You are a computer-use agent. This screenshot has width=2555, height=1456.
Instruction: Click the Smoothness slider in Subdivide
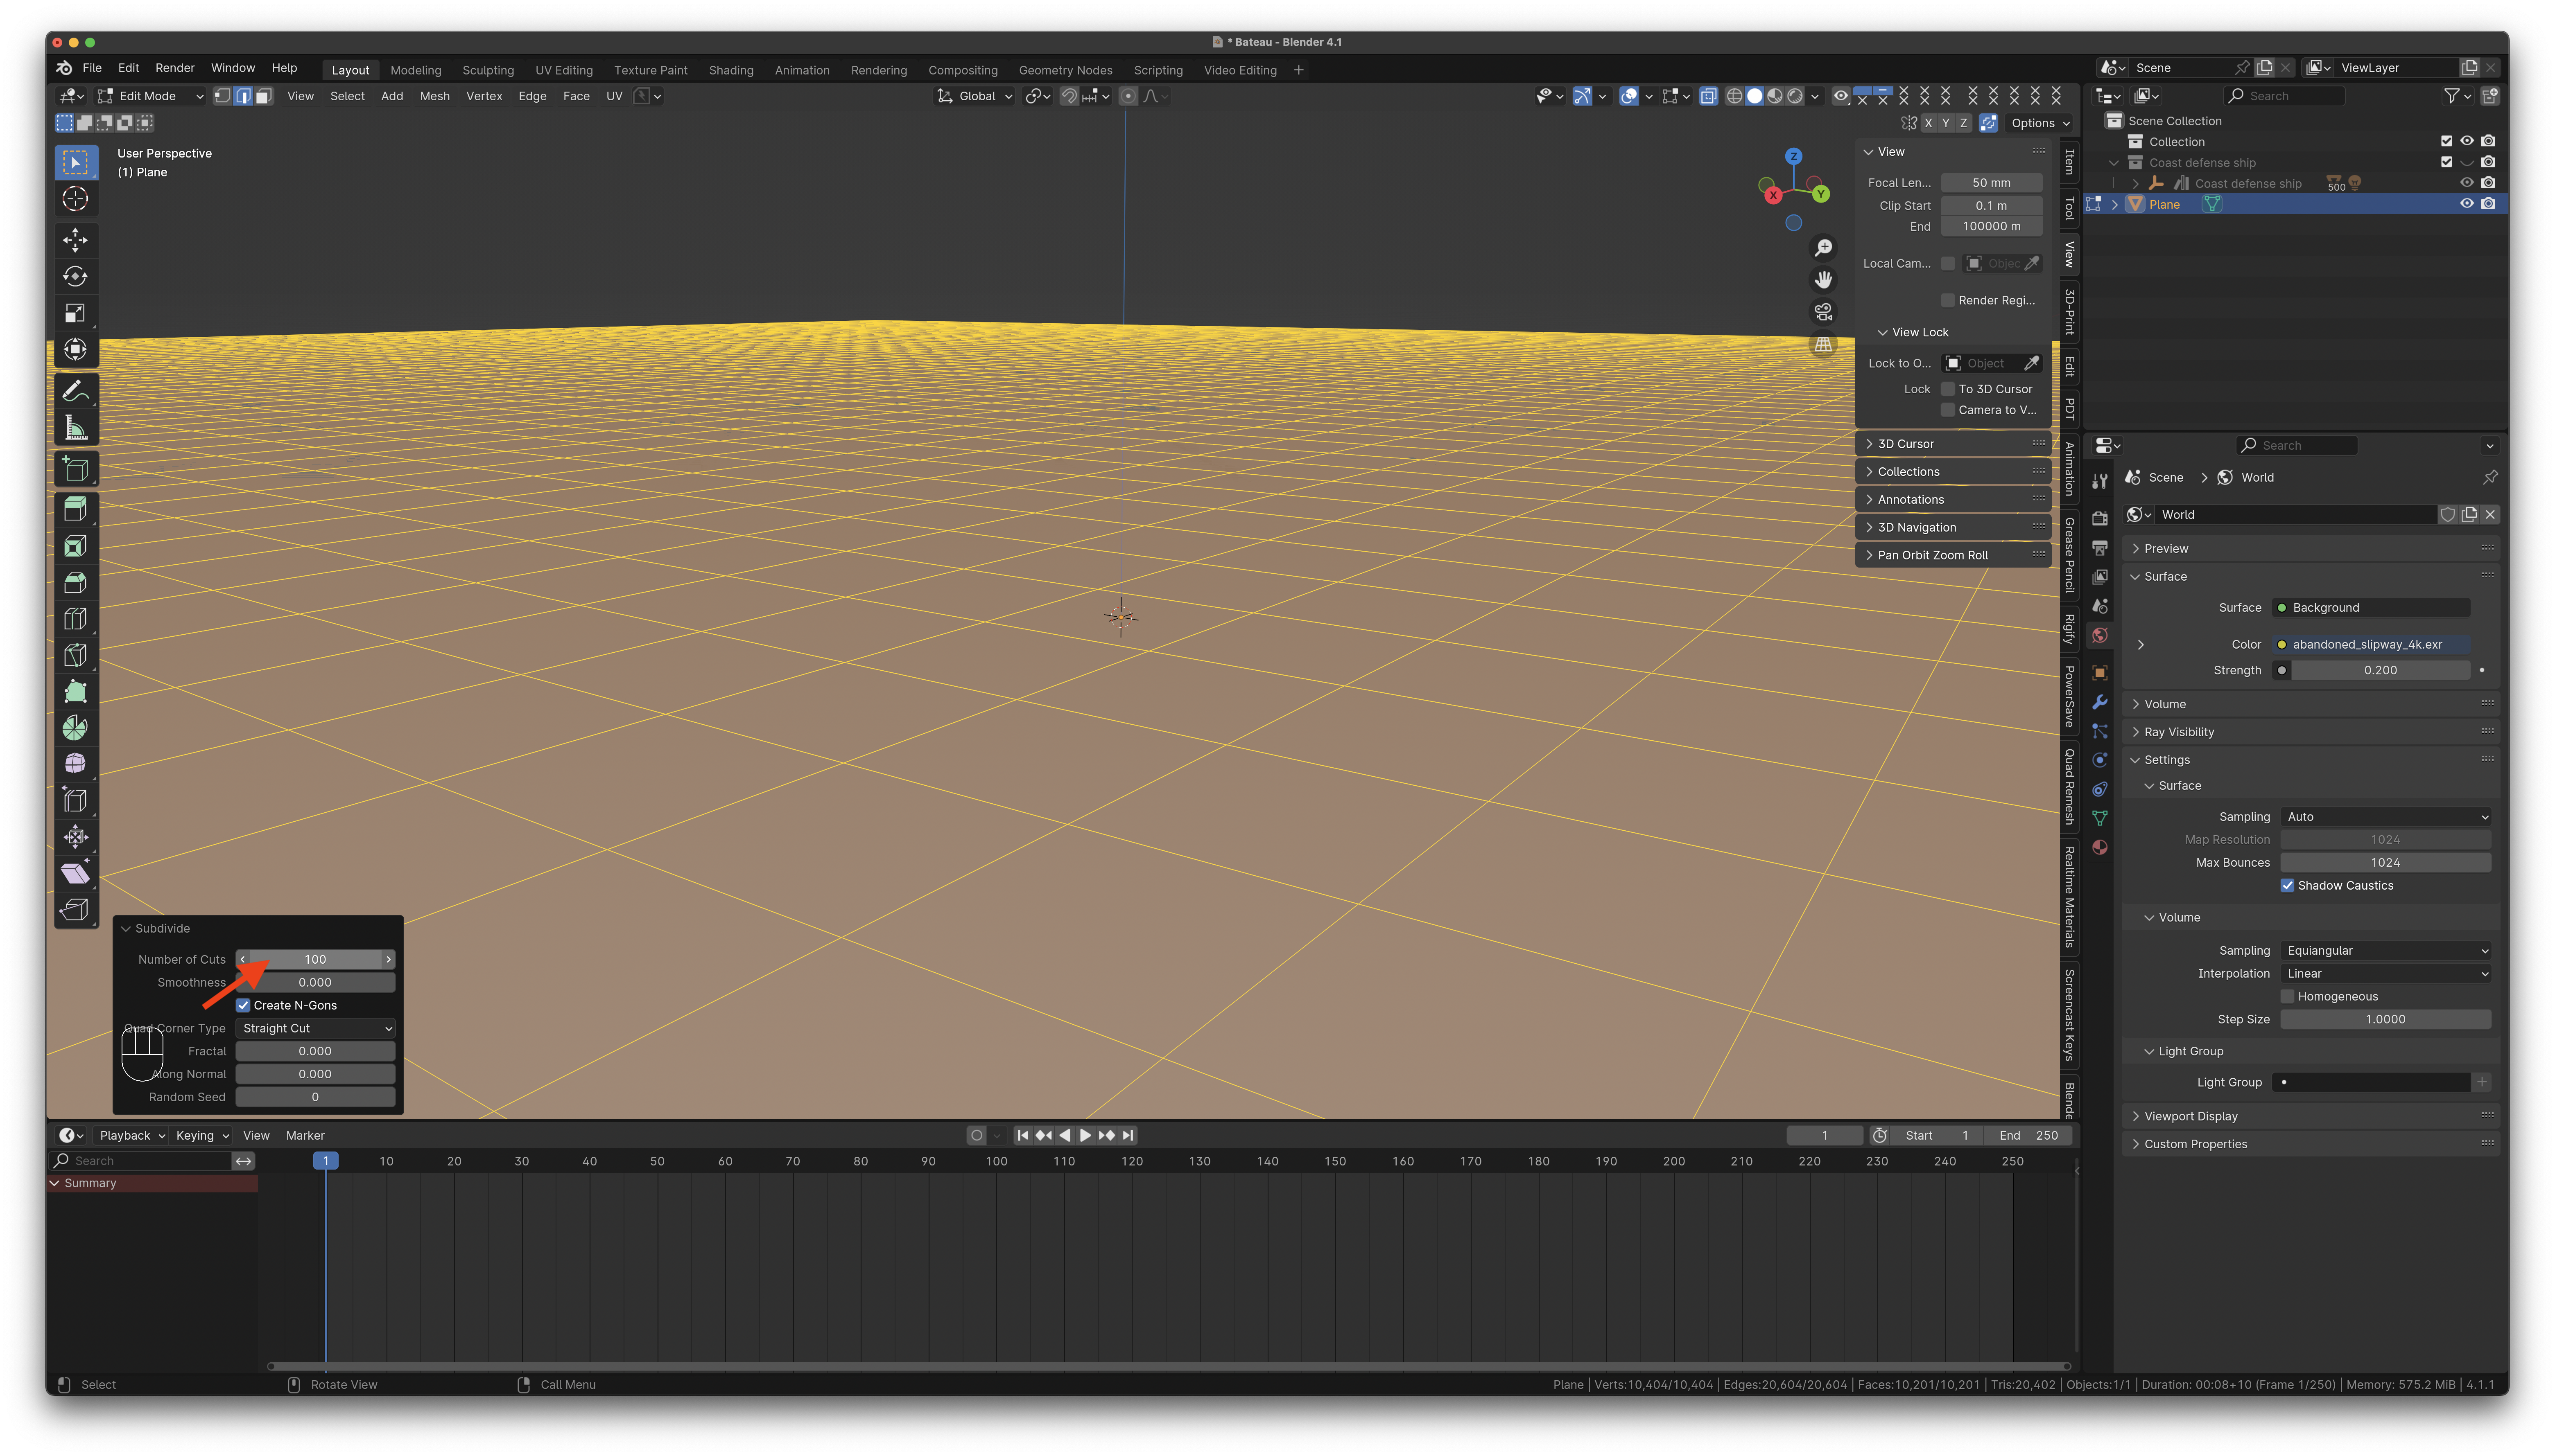(315, 982)
